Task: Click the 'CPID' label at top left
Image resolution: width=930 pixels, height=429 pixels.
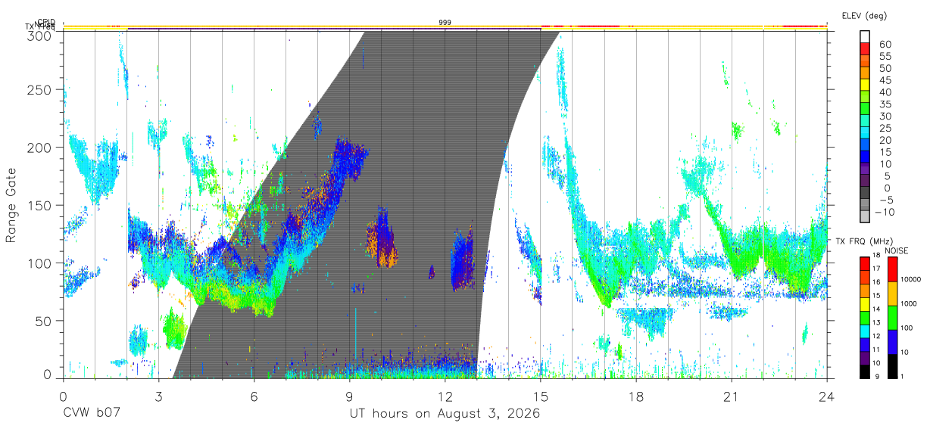Action: 46,22
